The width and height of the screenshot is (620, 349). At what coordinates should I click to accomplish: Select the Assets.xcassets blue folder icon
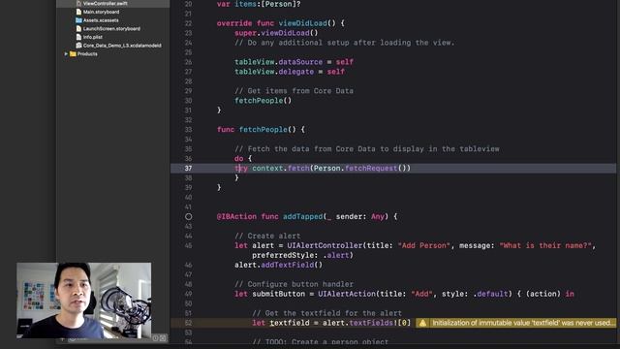coord(78,20)
